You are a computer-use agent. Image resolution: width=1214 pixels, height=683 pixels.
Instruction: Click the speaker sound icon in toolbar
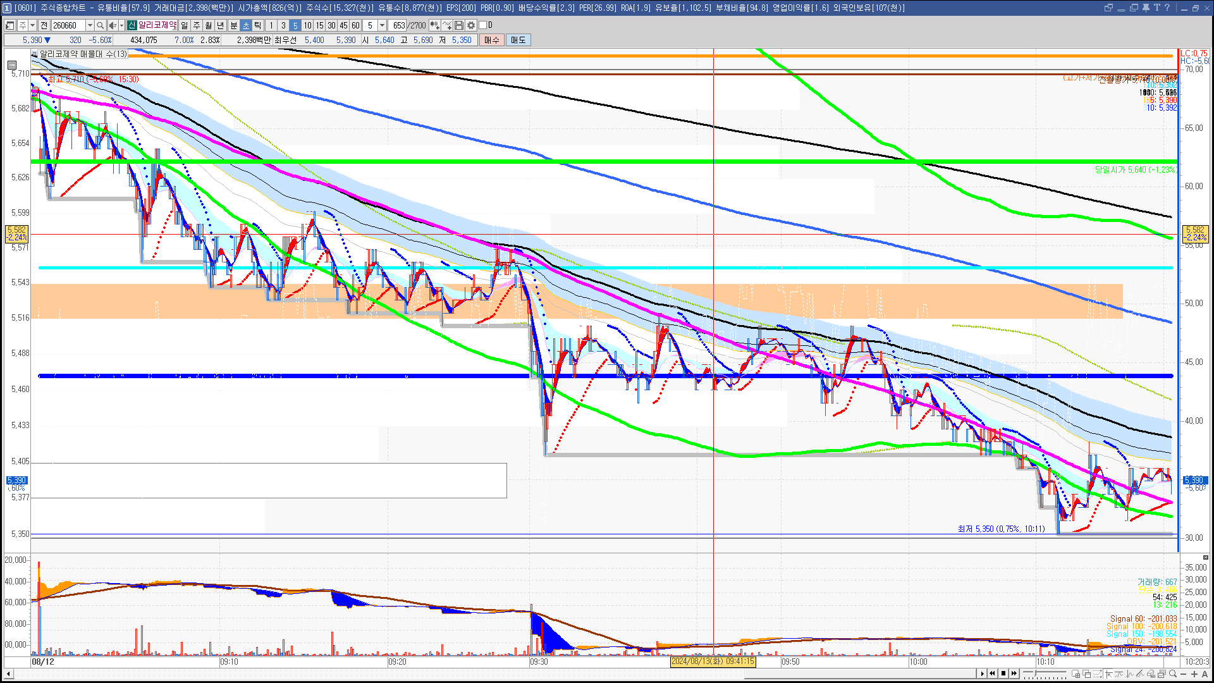click(x=113, y=25)
